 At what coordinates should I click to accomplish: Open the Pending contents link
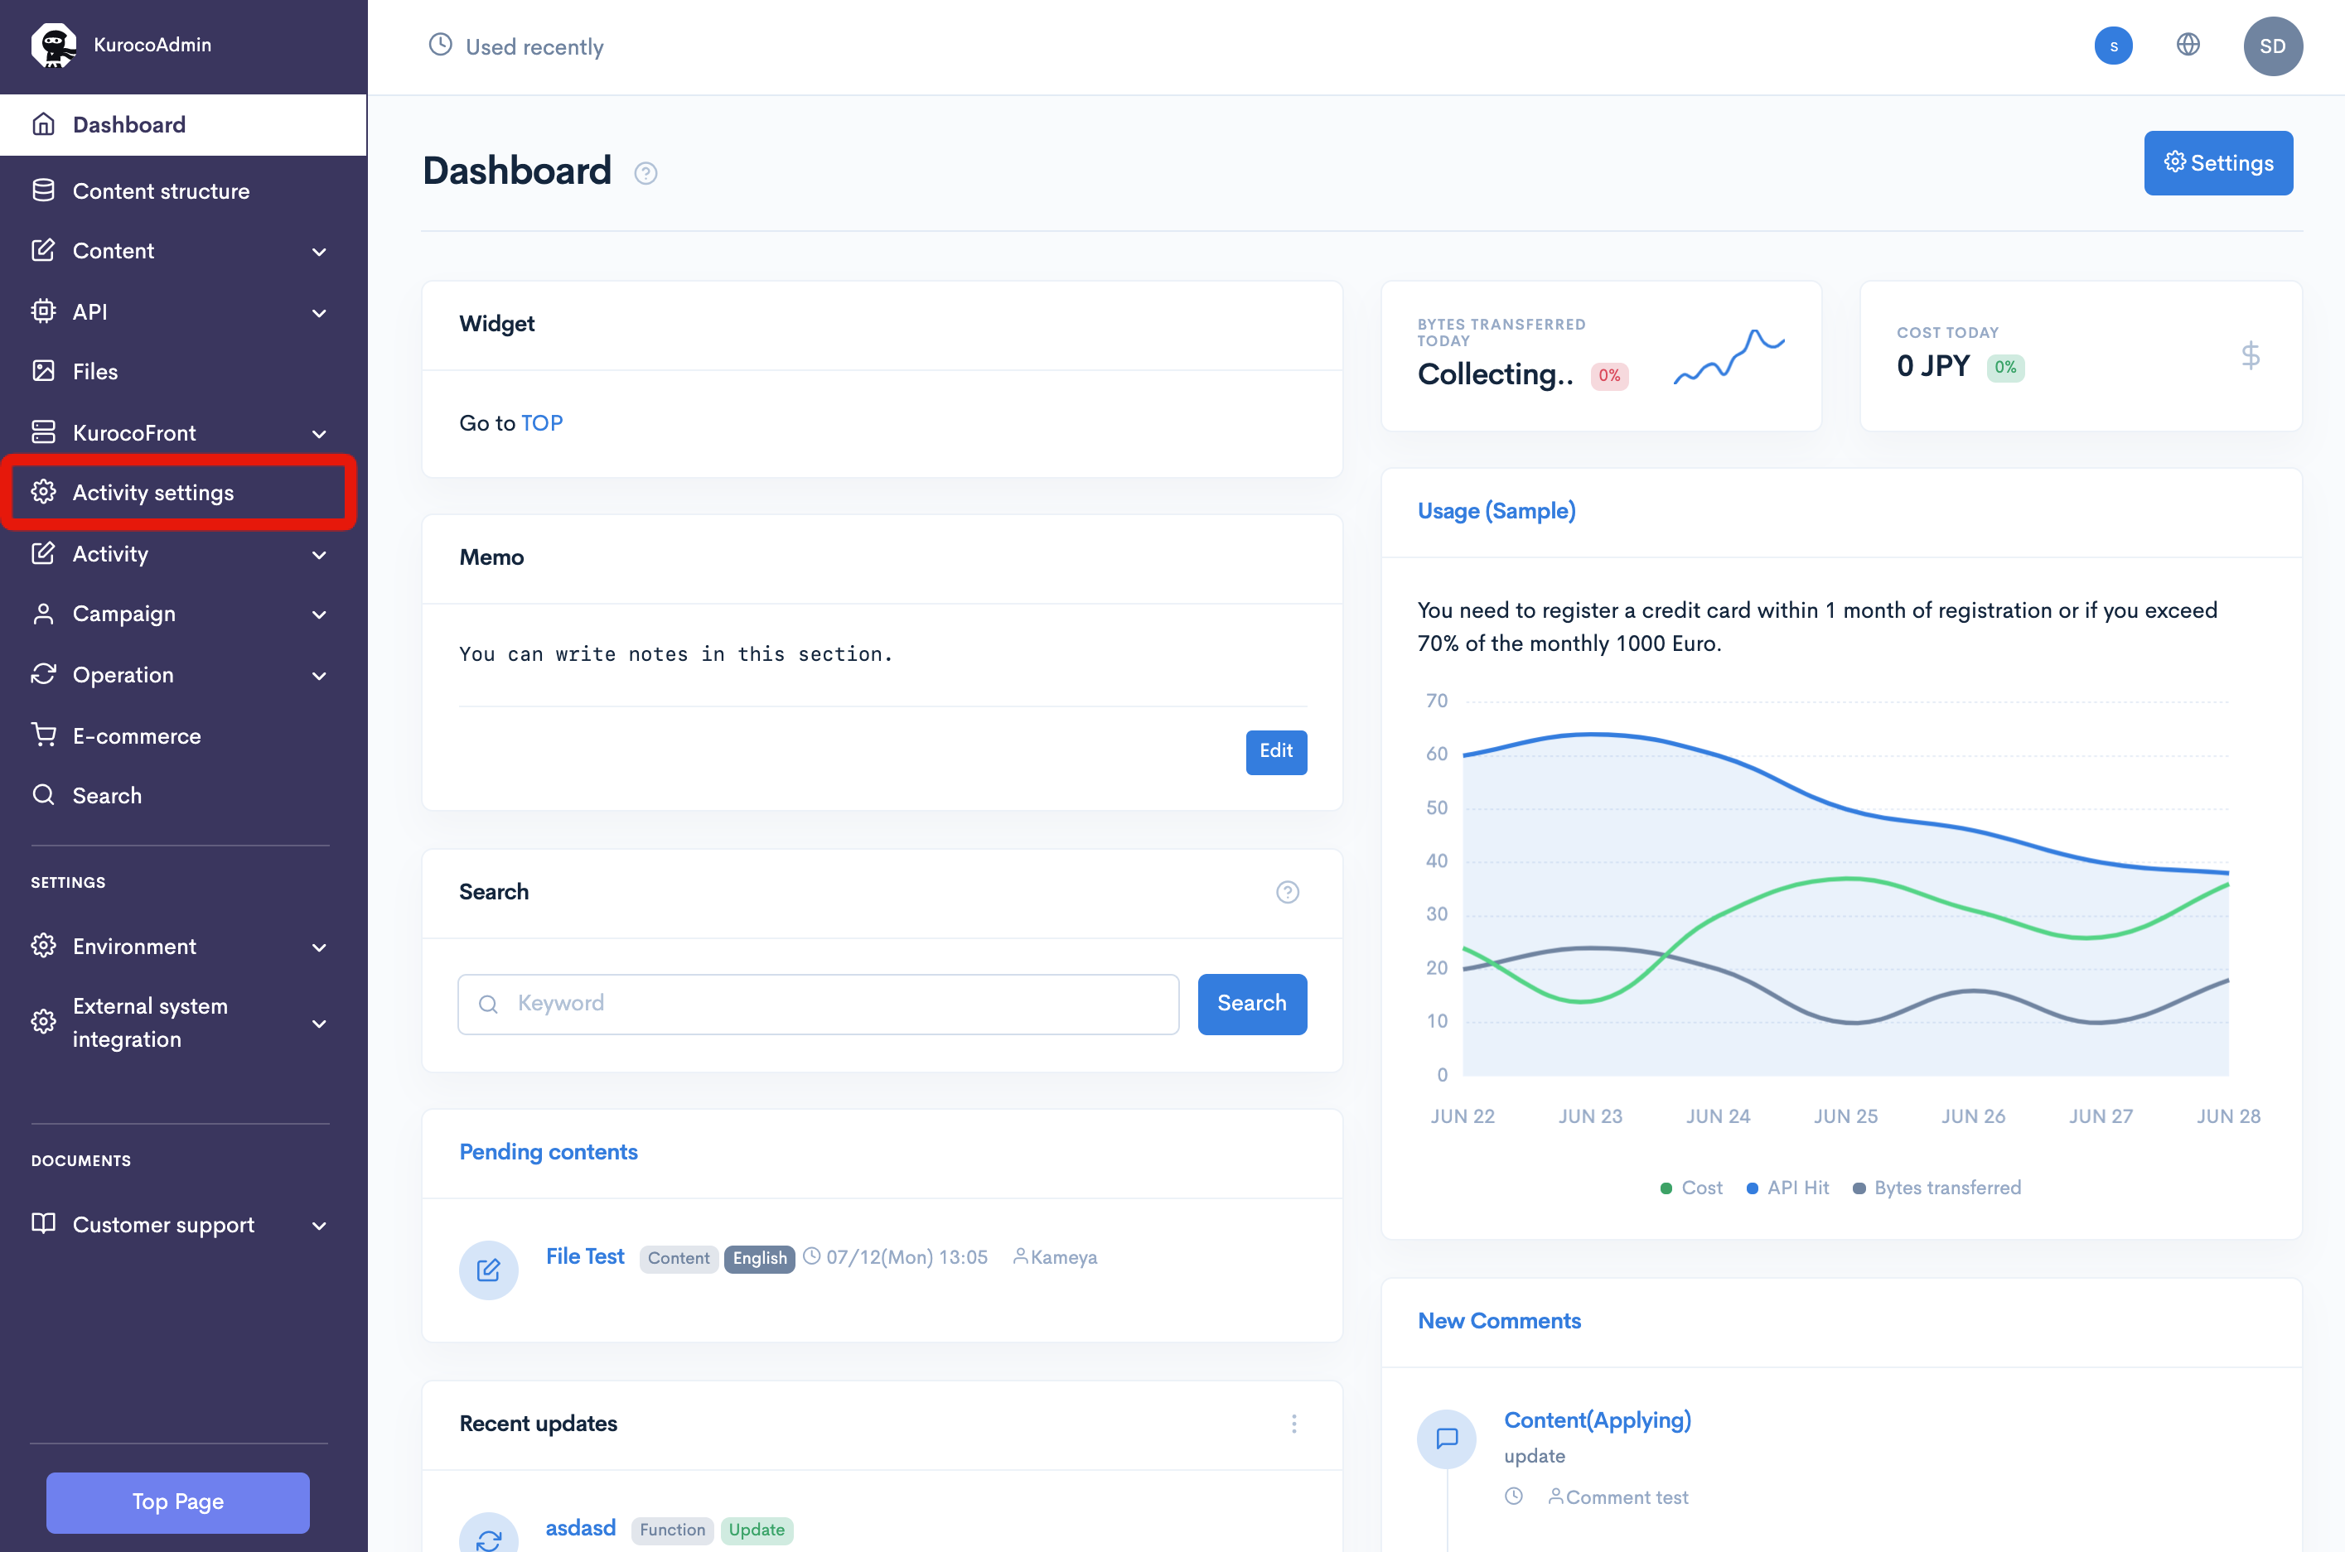tap(548, 1151)
